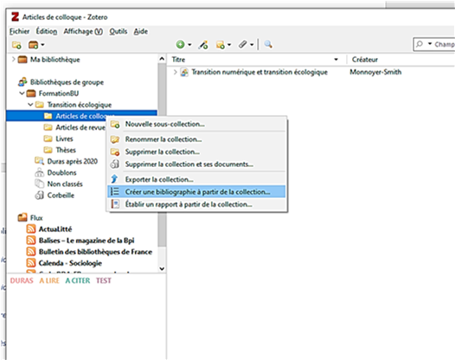
Task: Select Transition écologique collection
Action: (x=80, y=105)
